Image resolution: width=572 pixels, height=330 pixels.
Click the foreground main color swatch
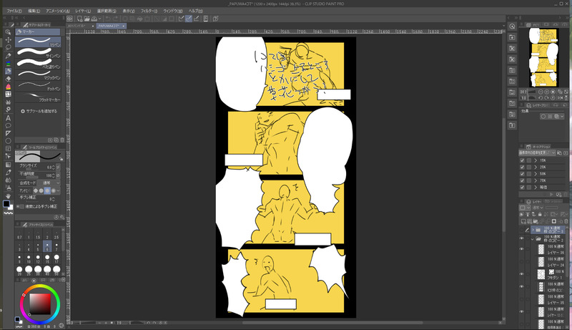point(6,204)
